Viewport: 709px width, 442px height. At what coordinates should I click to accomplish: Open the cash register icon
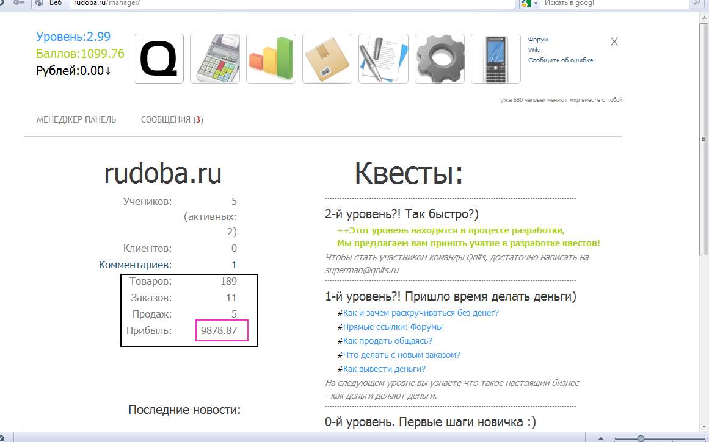[214, 59]
